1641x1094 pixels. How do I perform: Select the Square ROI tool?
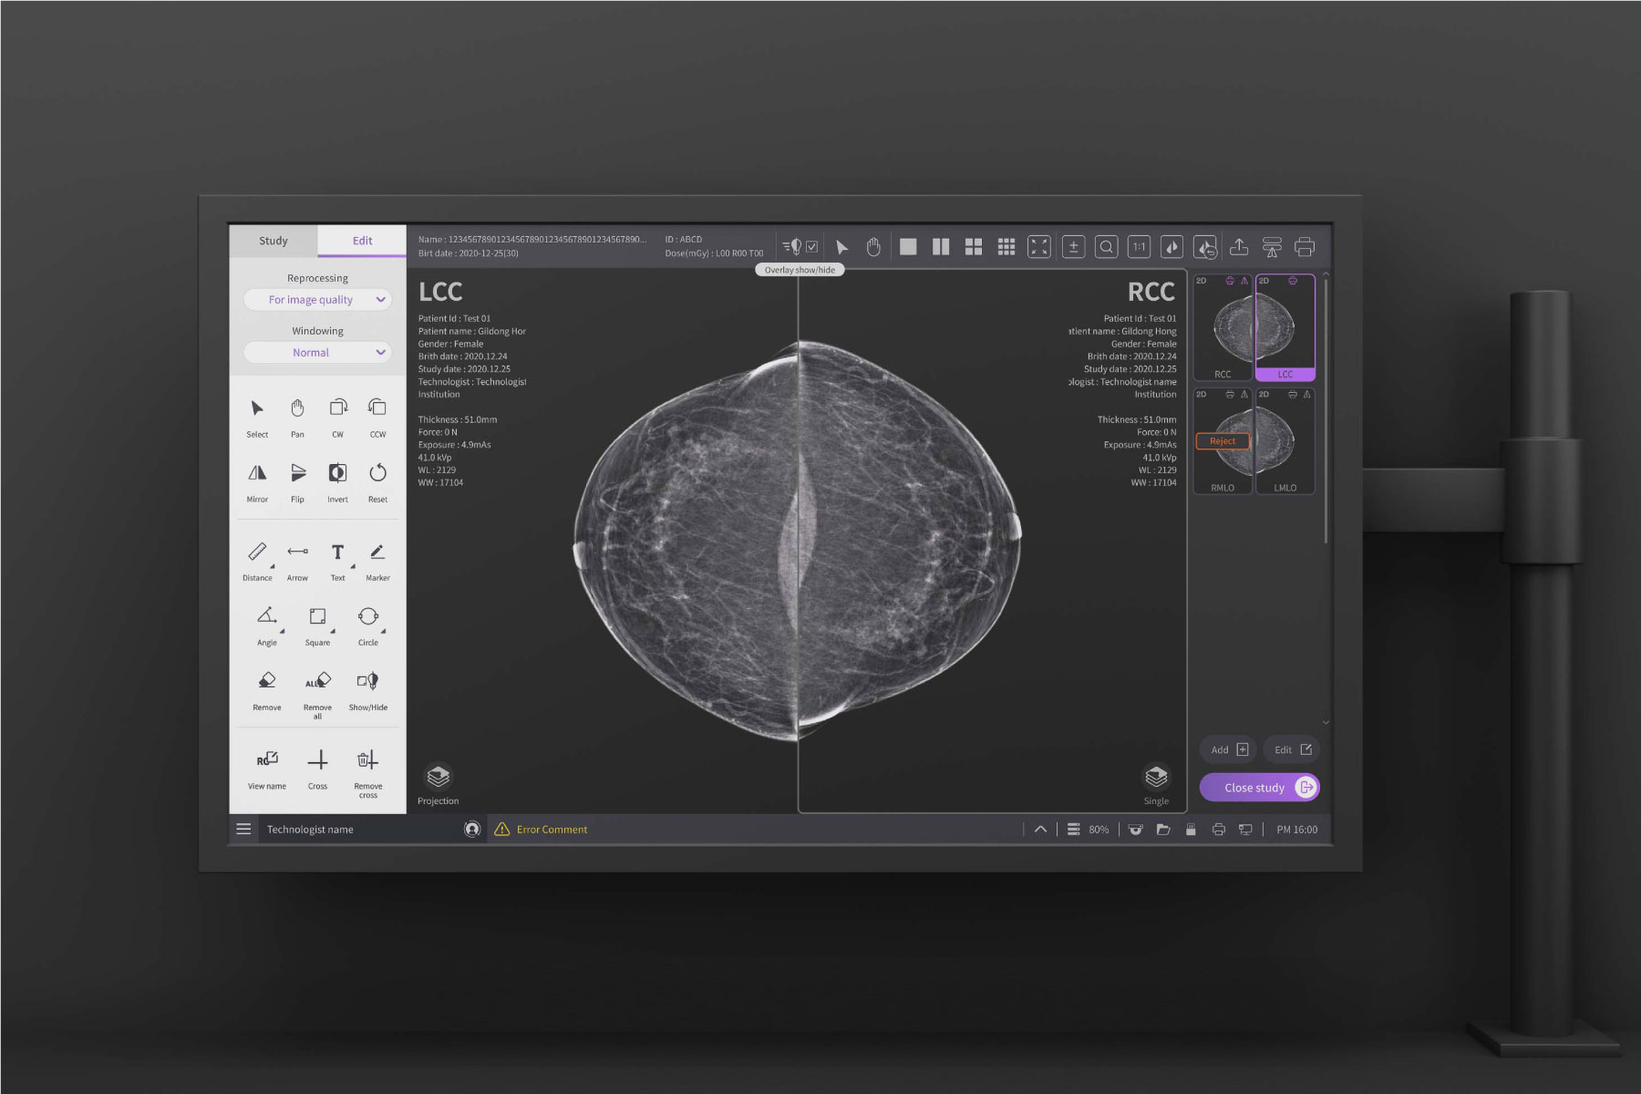(317, 626)
